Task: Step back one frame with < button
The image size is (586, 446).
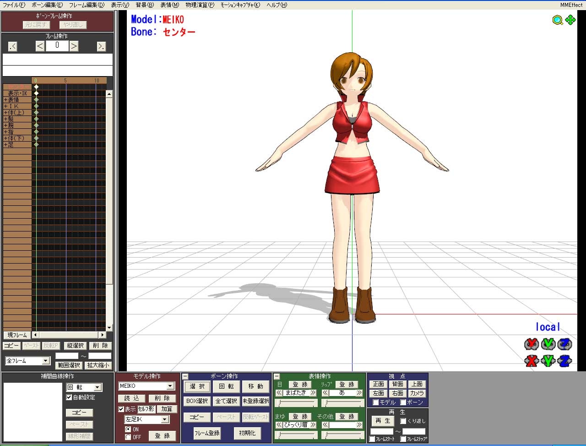Action: (x=40, y=46)
